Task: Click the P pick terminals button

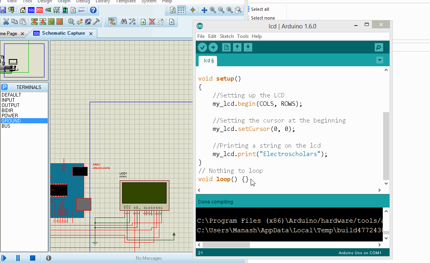Action: (x=4, y=87)
